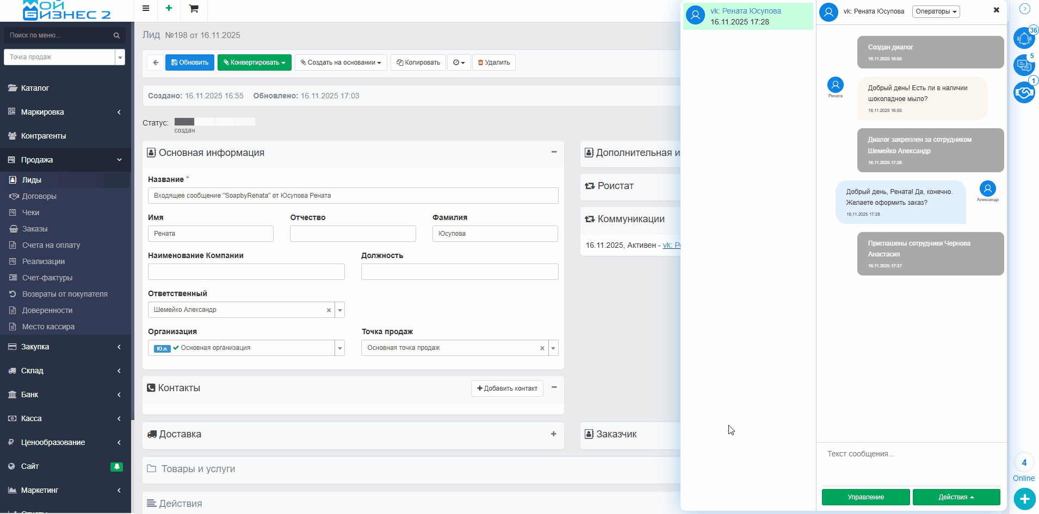Expand the Конвертировать dropdown button
Image resolution: width=1039 pixels, height=514 pixels.
(x=254, y=62)
